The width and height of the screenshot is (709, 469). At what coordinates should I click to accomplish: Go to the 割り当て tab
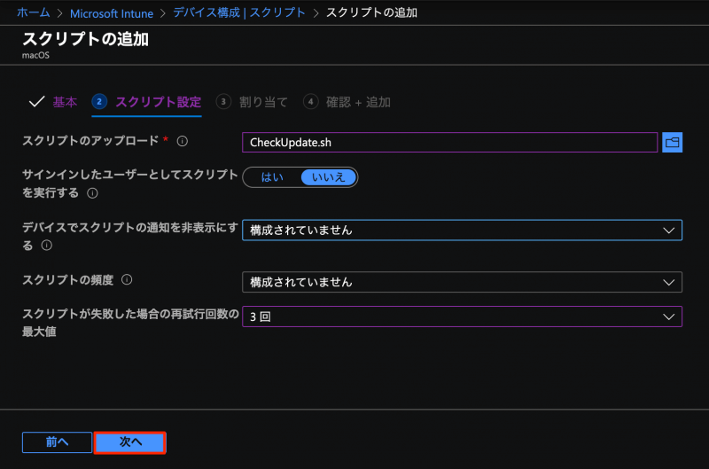[263, 102]
